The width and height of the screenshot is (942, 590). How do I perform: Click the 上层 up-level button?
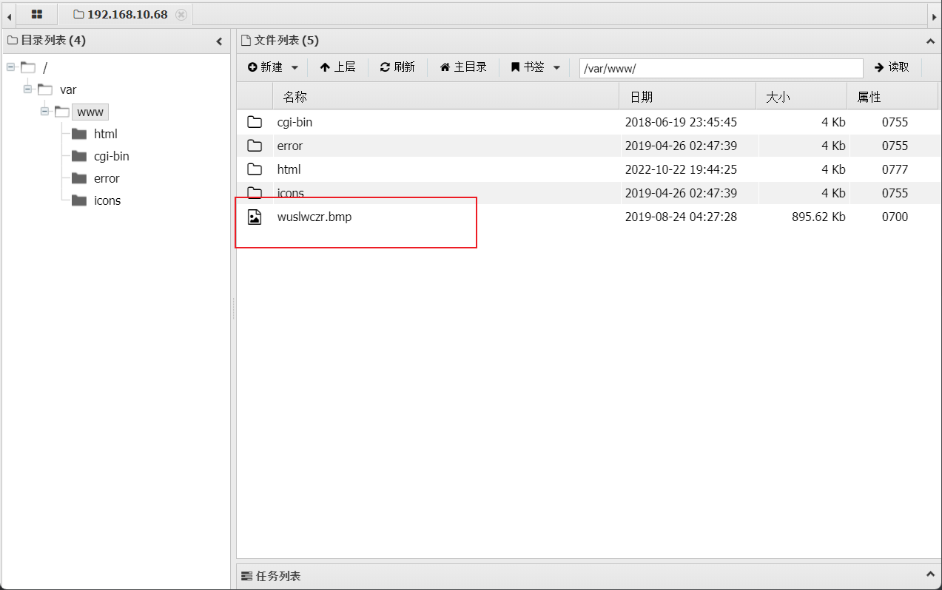(x=337, y=67)
